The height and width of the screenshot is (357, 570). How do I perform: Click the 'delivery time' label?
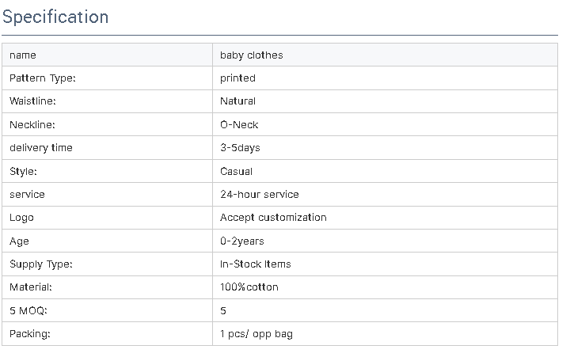pos(41,148)
